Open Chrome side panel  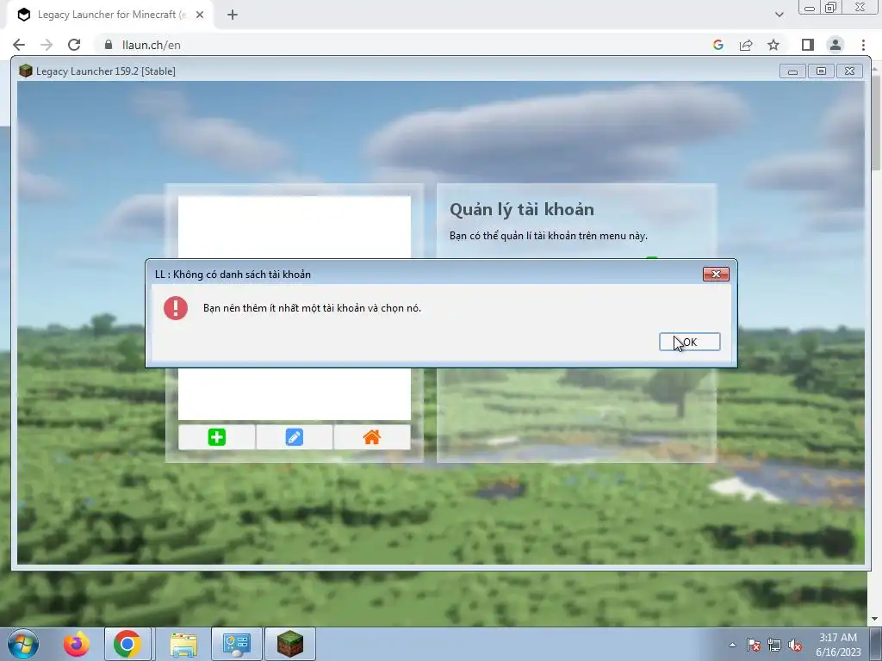(807, 45)
